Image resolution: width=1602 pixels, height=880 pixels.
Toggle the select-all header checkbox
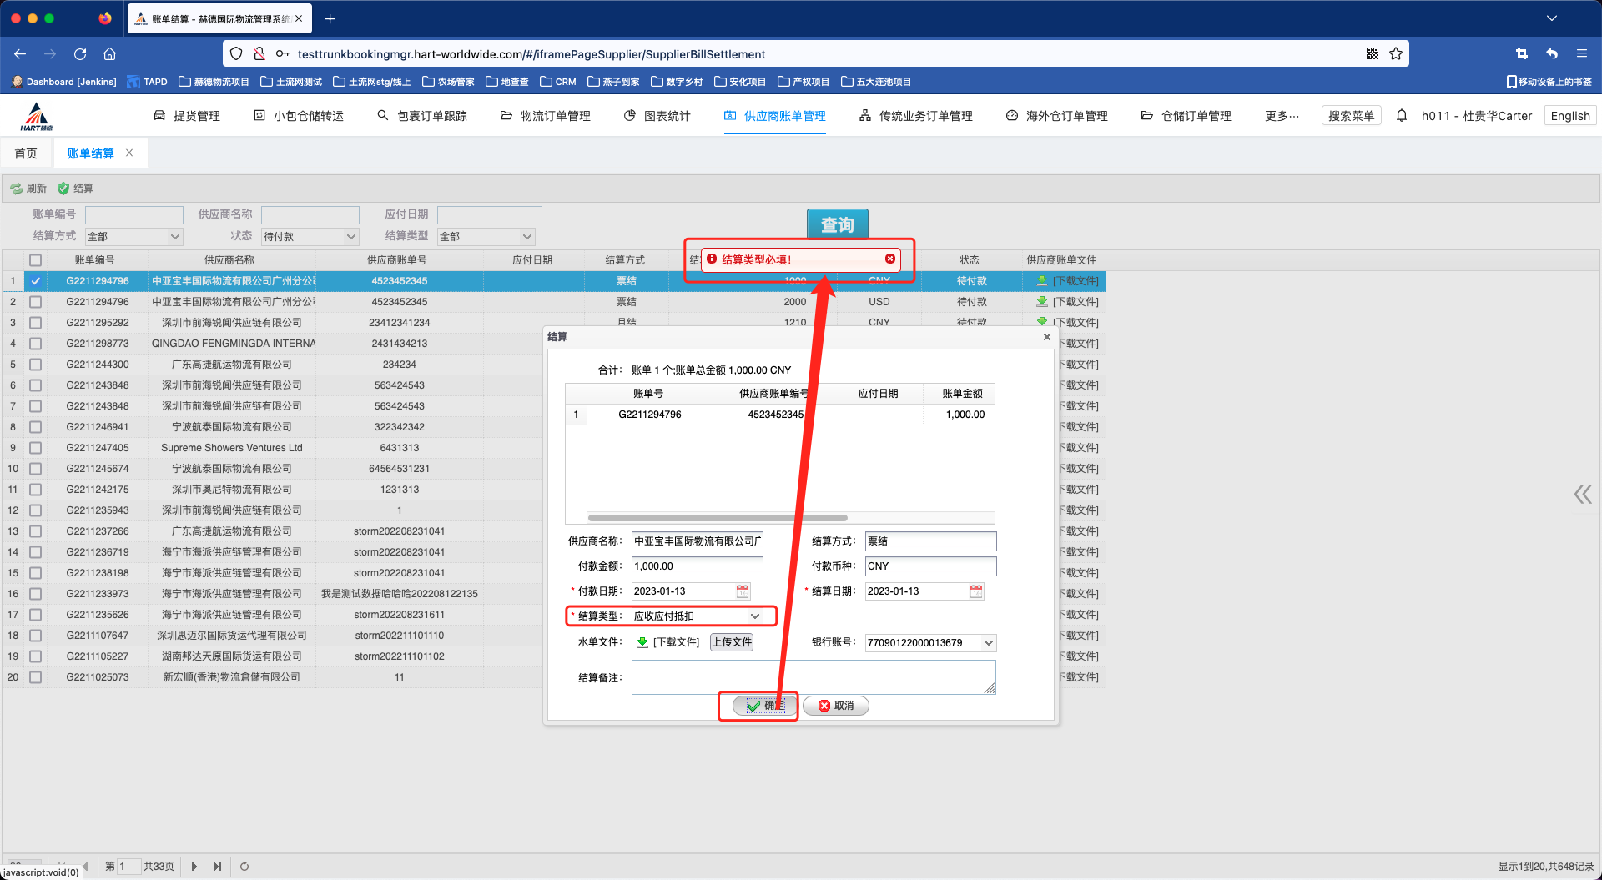point(35,260)
